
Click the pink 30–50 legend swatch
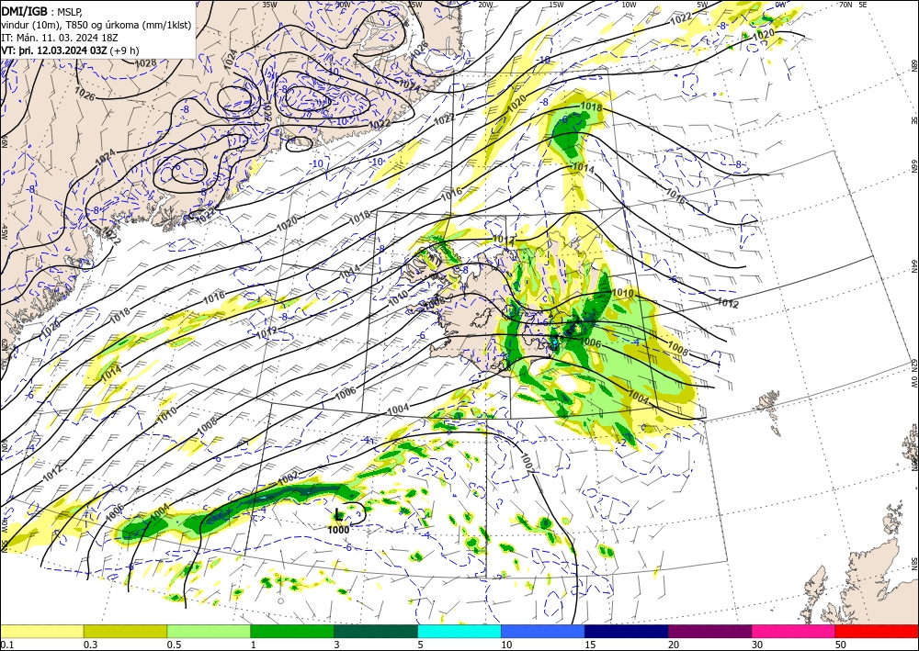tap(794, 631)
